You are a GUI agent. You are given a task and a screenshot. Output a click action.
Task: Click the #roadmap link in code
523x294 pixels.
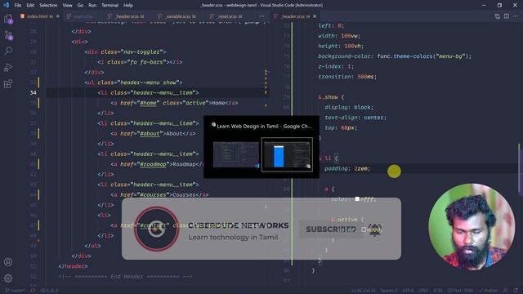153,164
